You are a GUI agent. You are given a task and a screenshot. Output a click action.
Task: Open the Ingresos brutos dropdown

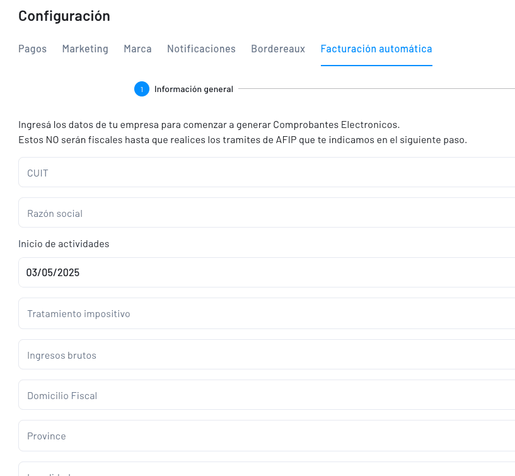click(x=265, y=354)
